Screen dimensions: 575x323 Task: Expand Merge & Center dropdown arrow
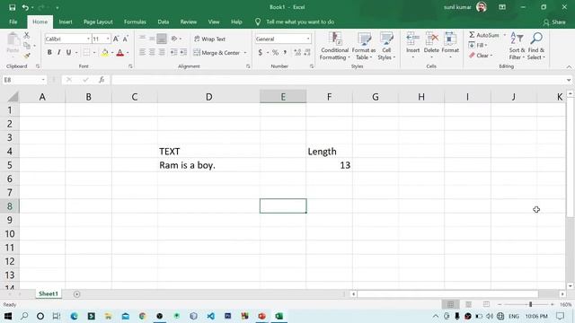(245, 53)
